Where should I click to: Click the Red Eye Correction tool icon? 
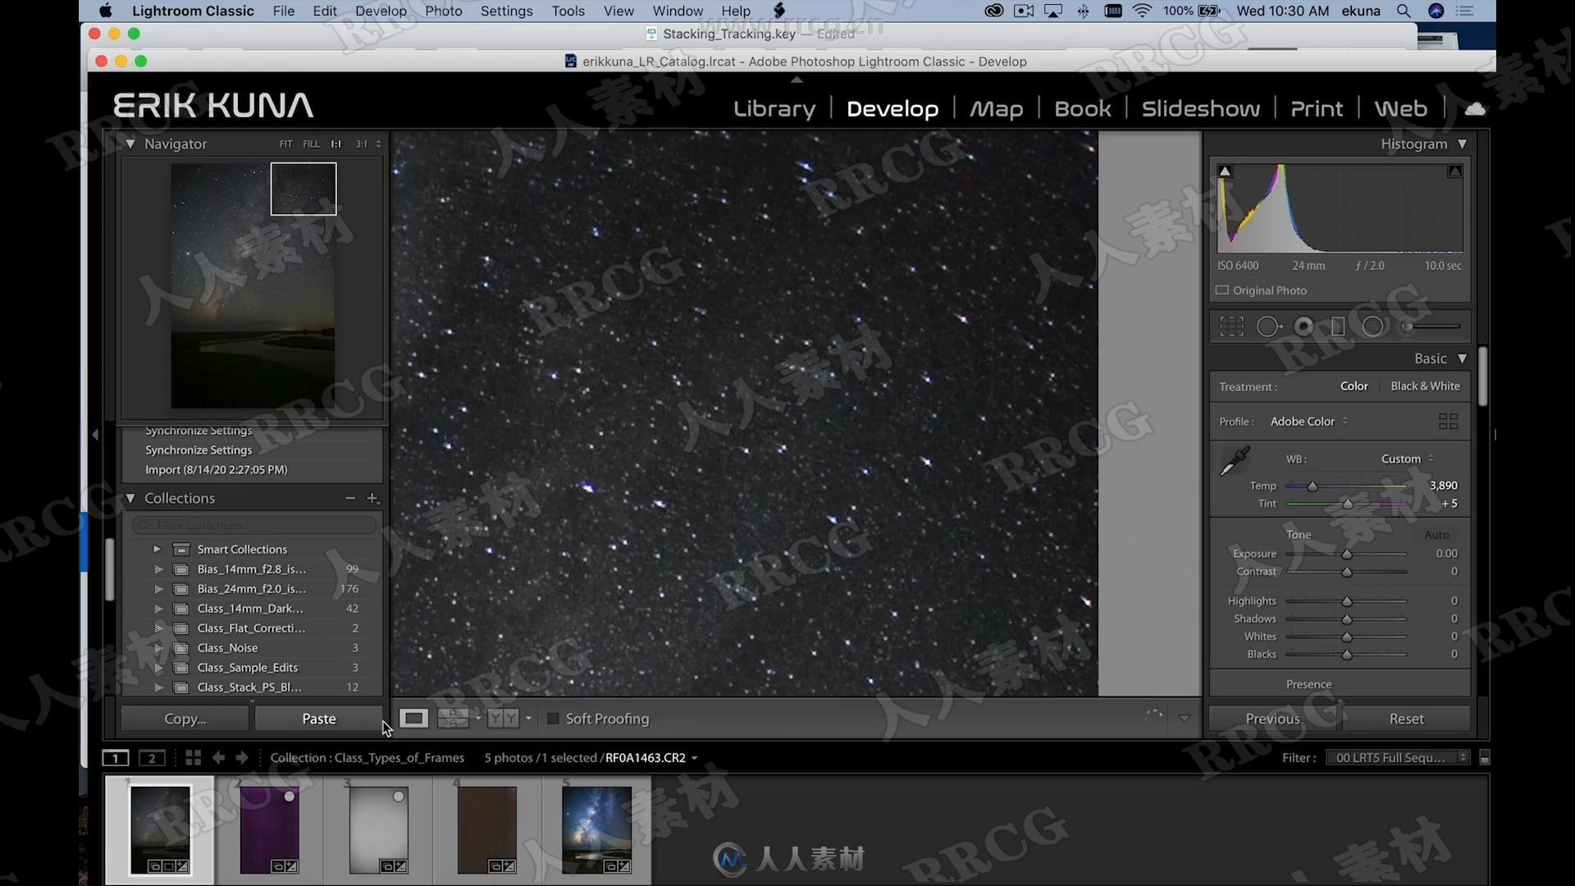click(1304, 326)
